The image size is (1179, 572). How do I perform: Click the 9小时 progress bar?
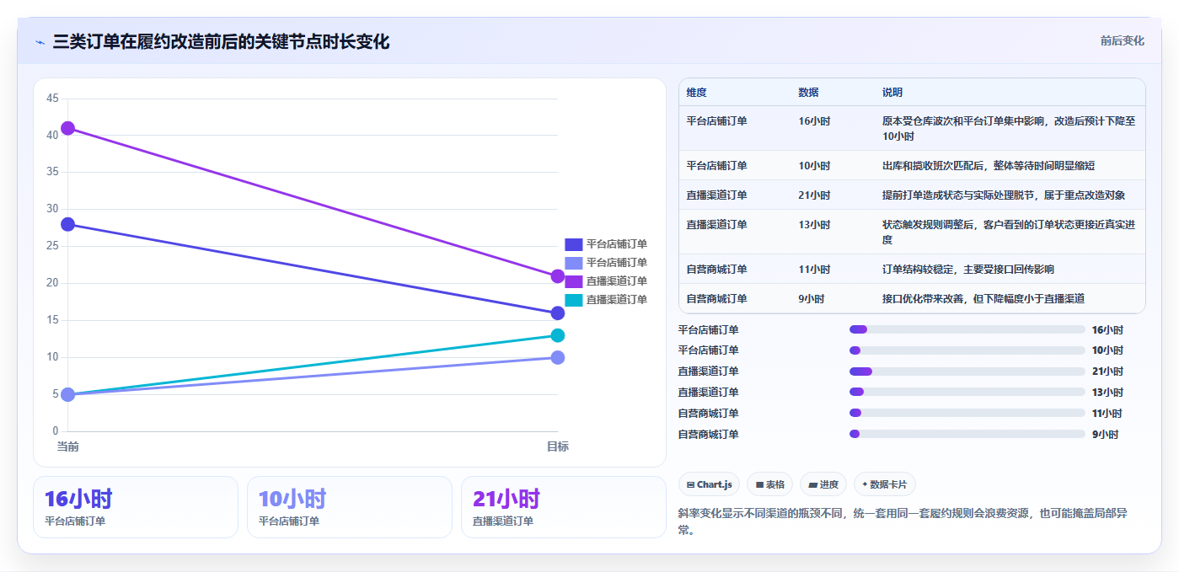point(967,434)
